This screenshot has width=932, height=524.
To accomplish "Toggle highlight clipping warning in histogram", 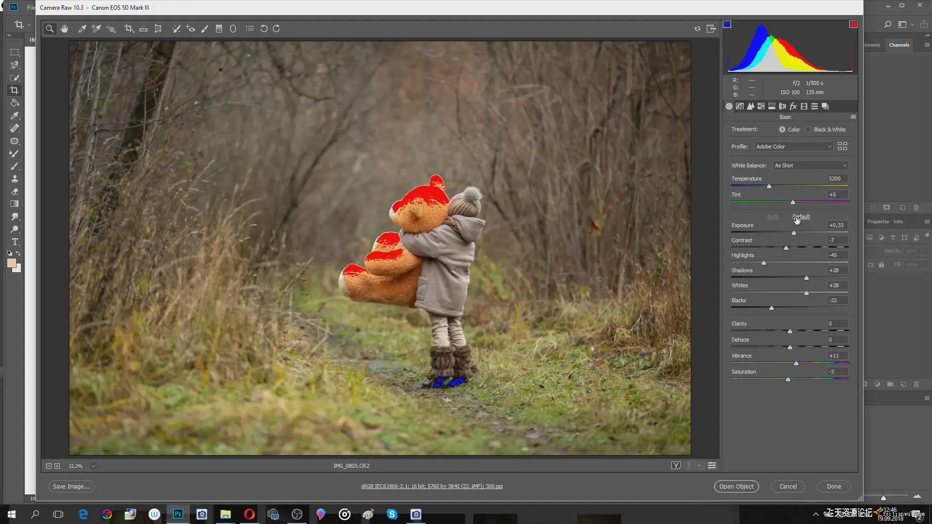I will [853, 24].
